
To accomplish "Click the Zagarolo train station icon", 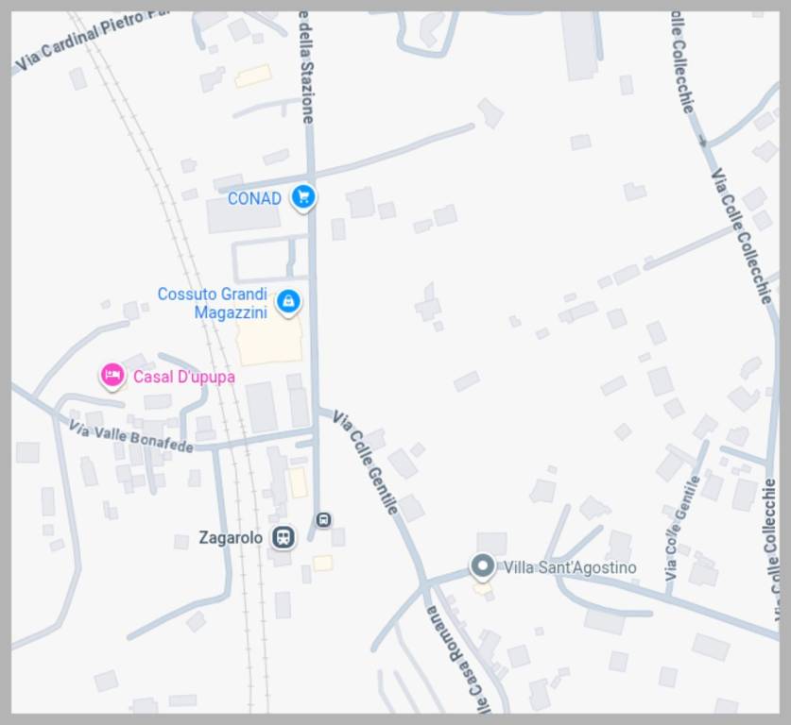I will [x=284, y=537].
